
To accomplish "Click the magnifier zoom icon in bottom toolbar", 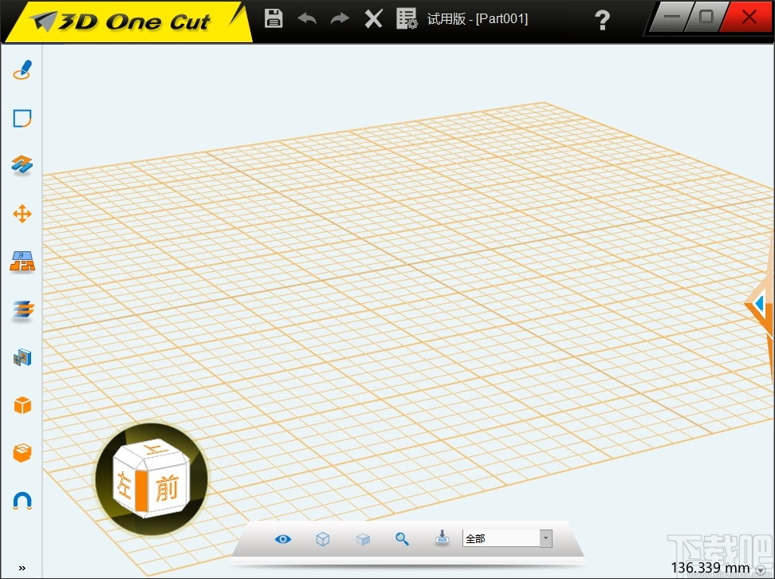I will (x=402, y=538).
